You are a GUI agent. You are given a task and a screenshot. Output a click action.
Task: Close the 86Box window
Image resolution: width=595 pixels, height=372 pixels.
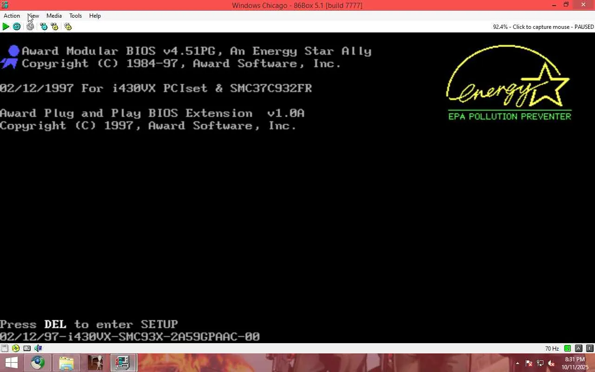584,5
